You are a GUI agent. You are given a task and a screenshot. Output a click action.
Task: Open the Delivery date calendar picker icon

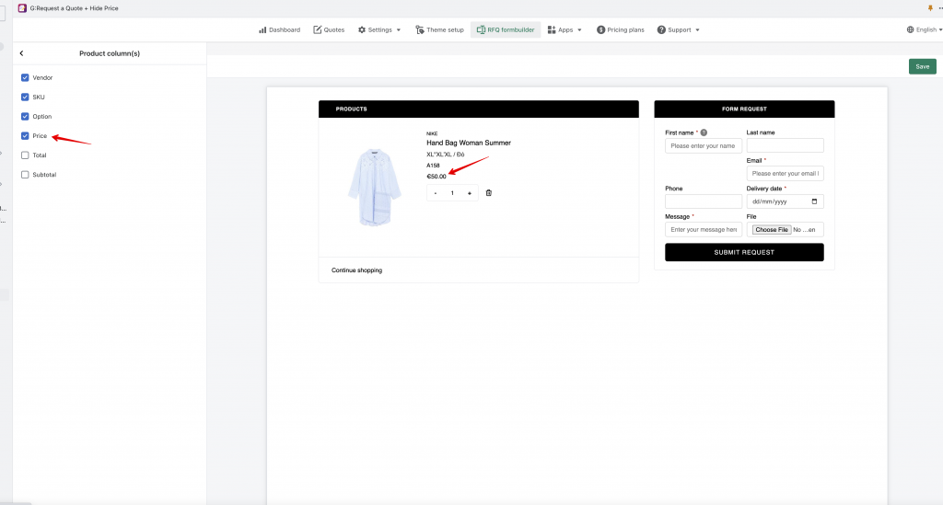coord(814,201)
